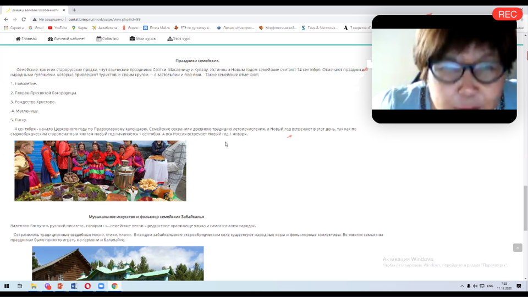Click the browser reload button
528x297 pixels.
pos(24,19)
